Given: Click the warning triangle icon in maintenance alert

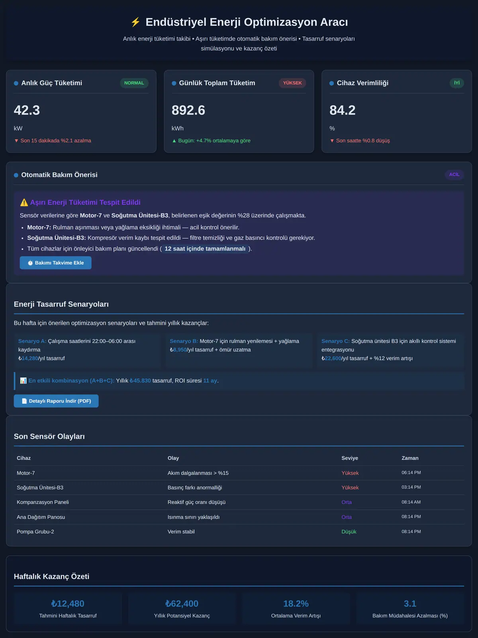Looking at the screenshot, I should [x=24, y=202].
